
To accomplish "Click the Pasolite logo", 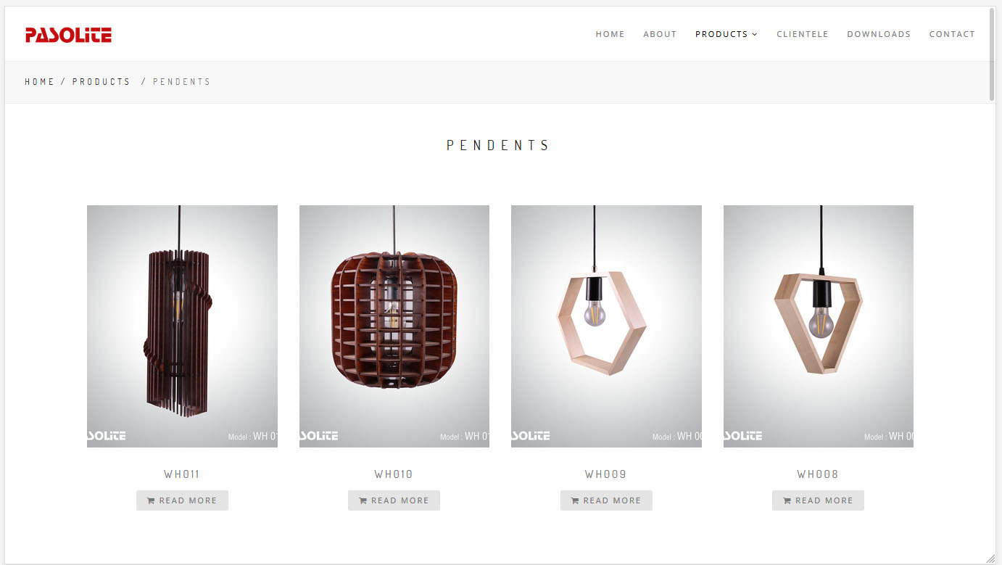I will [68, 34].
